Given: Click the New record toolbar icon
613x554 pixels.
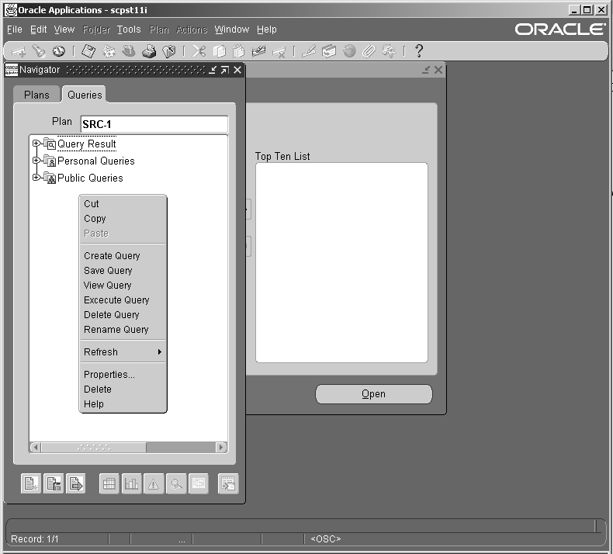Looking at the screenshot, I should tap(19, 51).
